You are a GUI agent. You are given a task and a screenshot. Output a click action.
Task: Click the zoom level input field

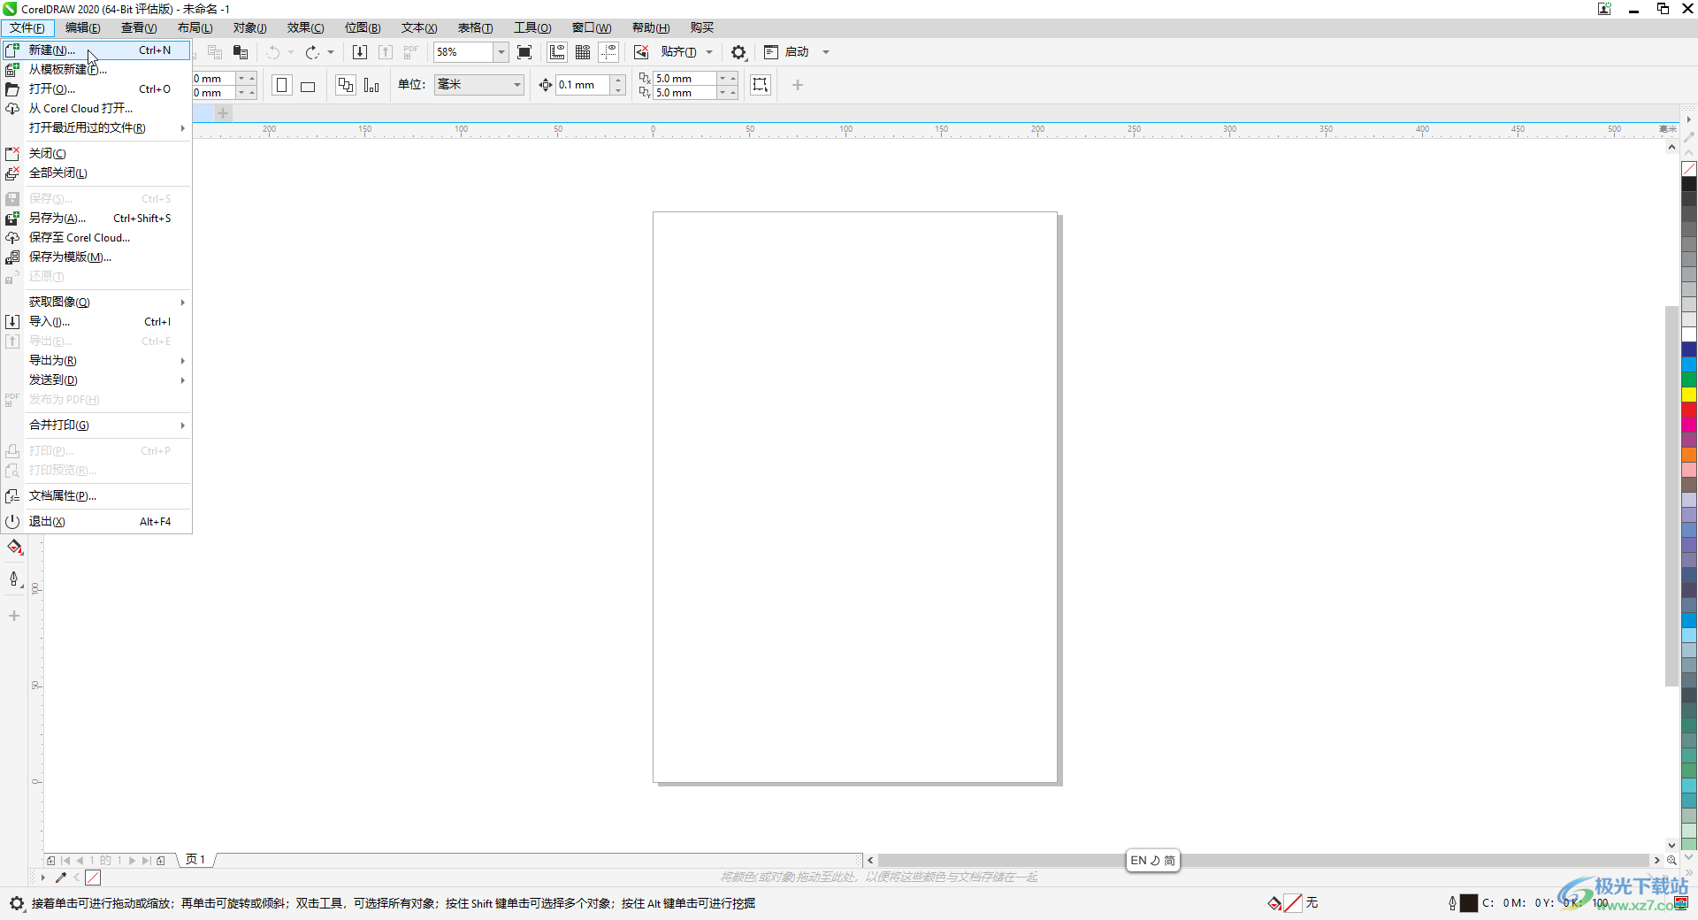463,52
